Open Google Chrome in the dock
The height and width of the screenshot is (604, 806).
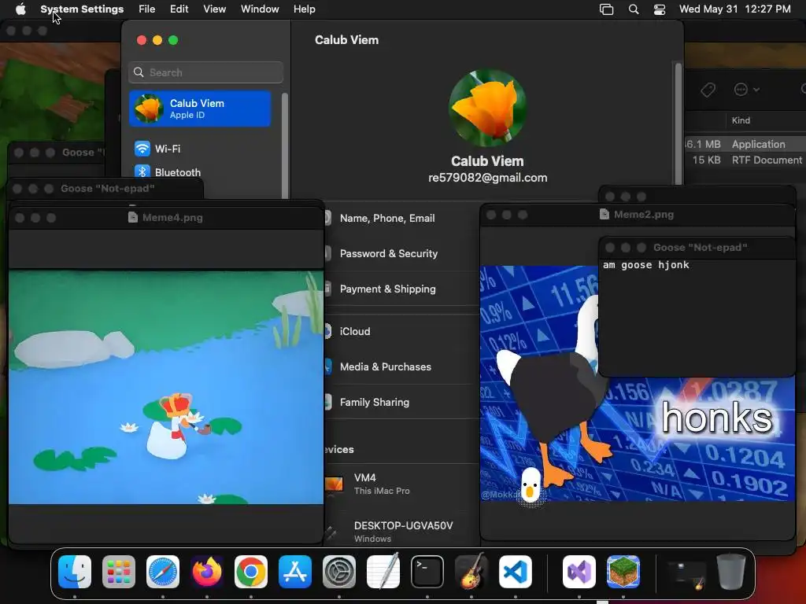coord(251,571)
